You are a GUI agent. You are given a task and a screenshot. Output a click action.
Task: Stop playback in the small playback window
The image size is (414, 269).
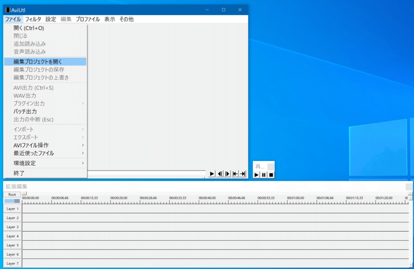(271, 175)
